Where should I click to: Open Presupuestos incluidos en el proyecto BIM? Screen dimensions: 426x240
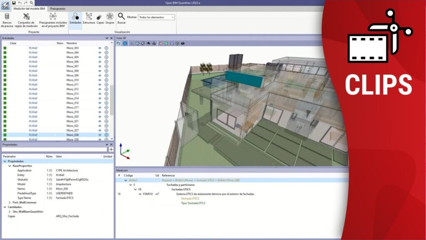(52, 19)
